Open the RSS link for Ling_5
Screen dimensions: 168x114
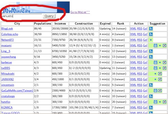(x=140, y=51)
